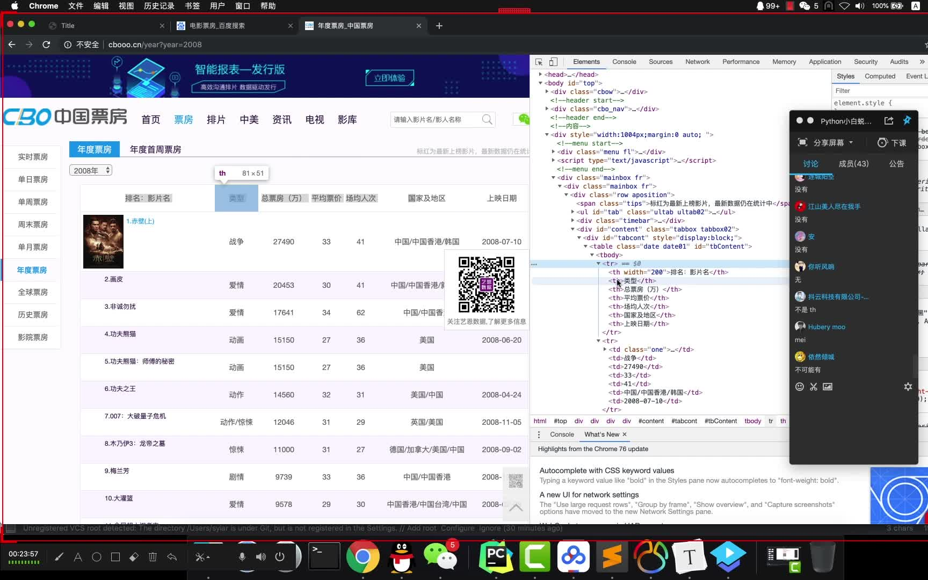
Task: Click the 4.功夫熊猫 movie title
Action: [x=120, y=334]
